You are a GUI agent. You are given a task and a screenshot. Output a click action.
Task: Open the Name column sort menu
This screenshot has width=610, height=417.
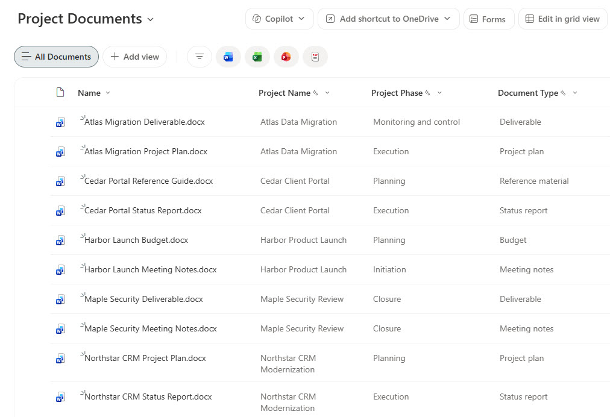pos(108,93)
